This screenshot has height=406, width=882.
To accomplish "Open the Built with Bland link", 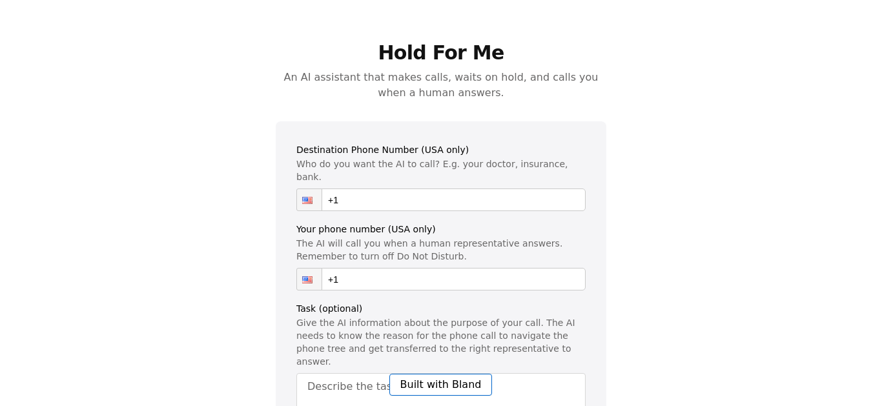I will tap(440, 385).
